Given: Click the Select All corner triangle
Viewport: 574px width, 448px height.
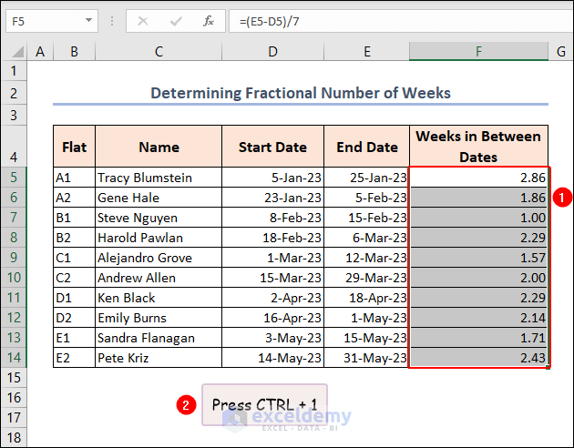Looking at the screenshot, I should click(x=15, y=52).
